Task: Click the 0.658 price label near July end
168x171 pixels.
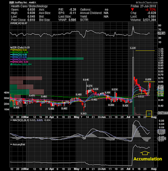Action: point(148,79)
